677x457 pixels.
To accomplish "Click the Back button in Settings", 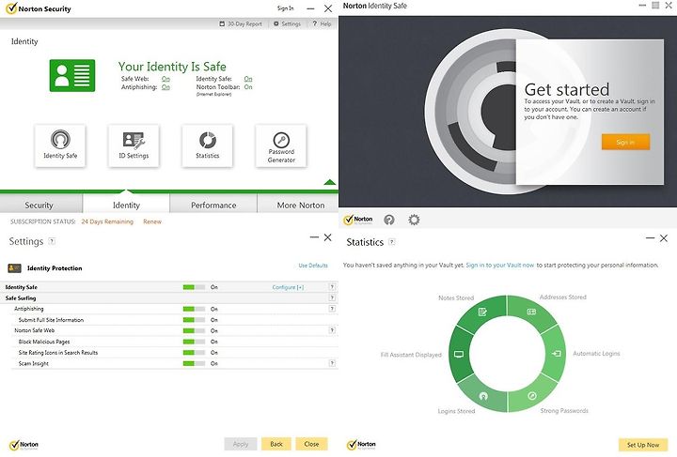I will (x=276, y=444).
